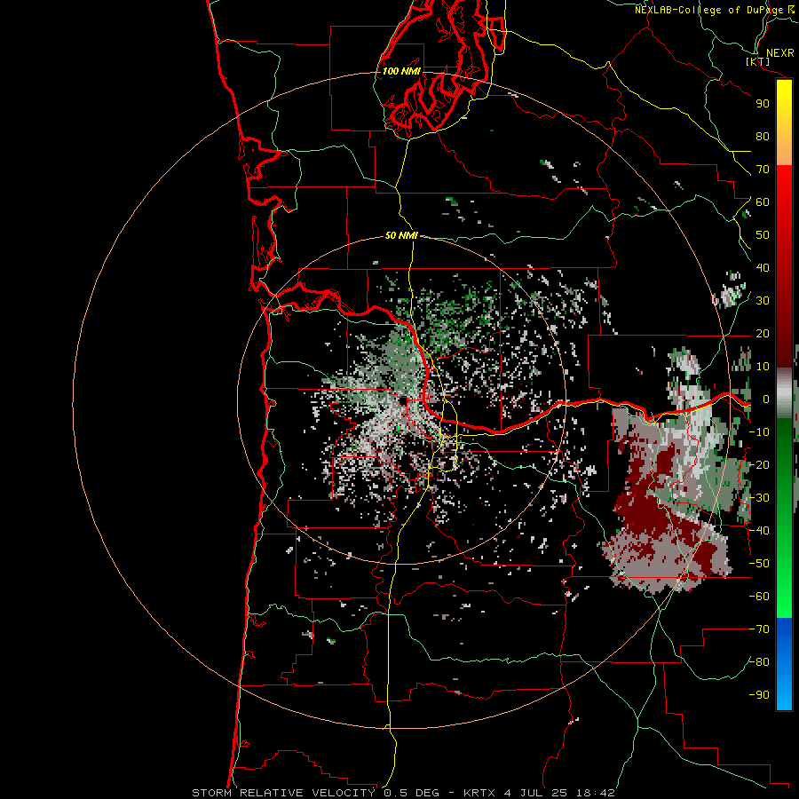Click the "NEXLAB-College of DuPage" header text
This screenshot has height=799, width=799.
[708, 10]
